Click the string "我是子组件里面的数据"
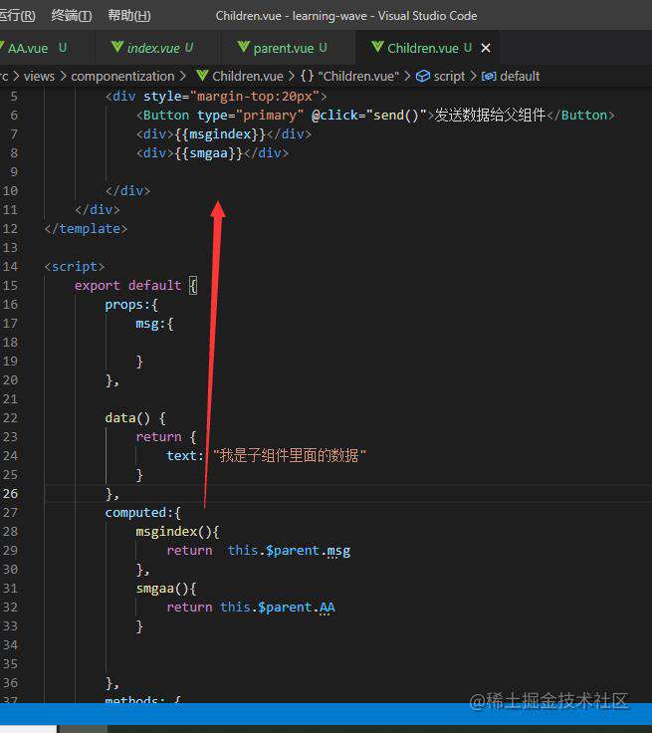652x733 pixels. click(x=290, y=455)
